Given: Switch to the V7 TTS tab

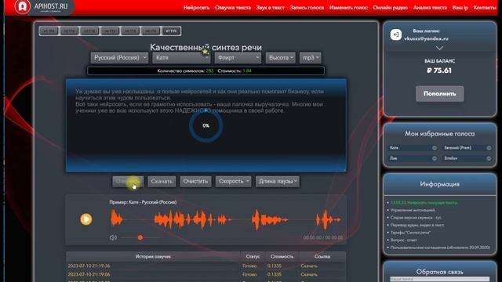Looking at the screenshot, I should [171, 31].
